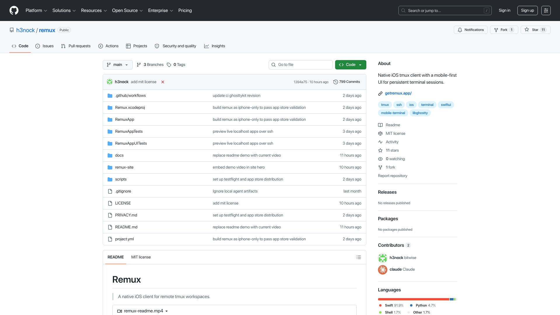Fork the remux repository
The width and height of the screenshot is (560, 315).
coord(504,30)
